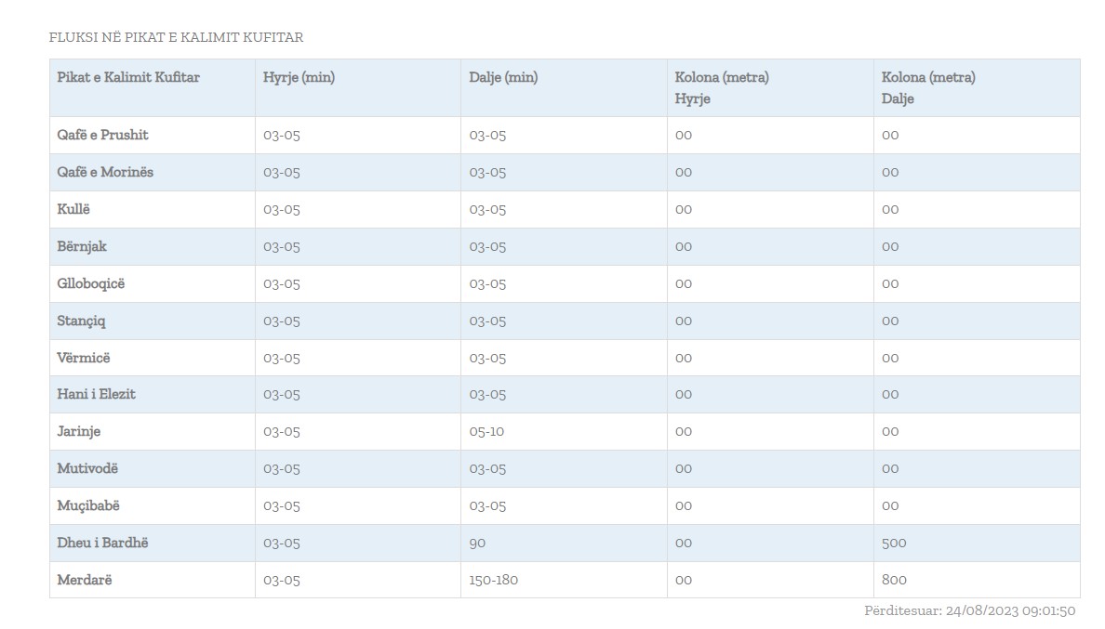Select the 'Qafë e Morinës' row name

click(105, 173)
